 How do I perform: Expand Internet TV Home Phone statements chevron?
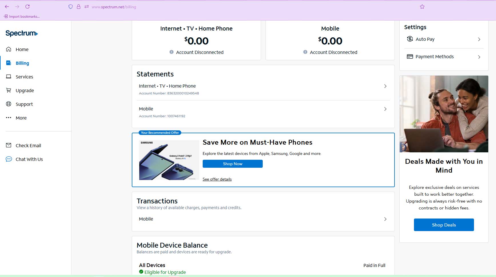pyautogui.click(x=385, y=86)
